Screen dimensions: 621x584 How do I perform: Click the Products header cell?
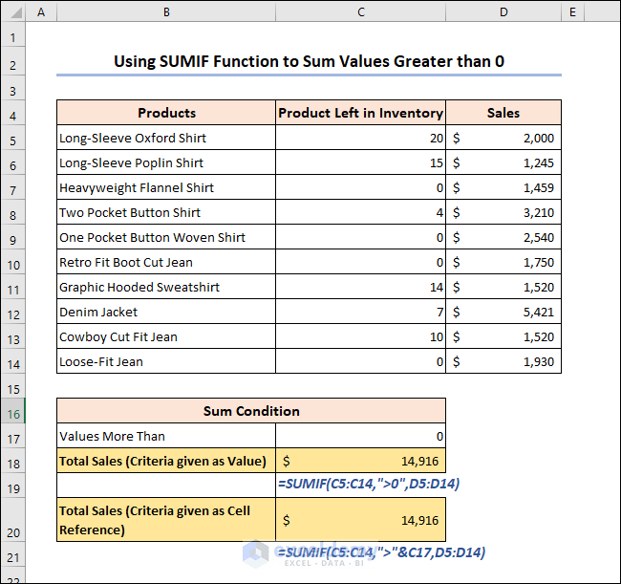(166, 113)
